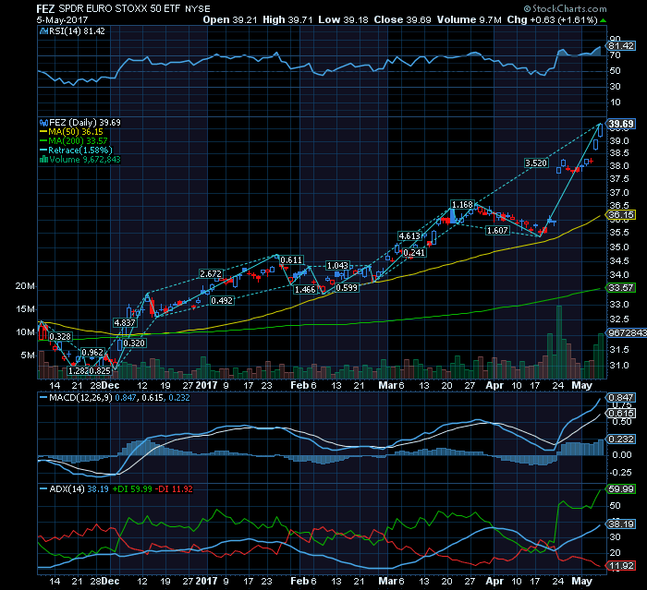Click the MA(50) 36.15 legend text
This screenshot has height=590, width=647.
click(x=76, y=132)
